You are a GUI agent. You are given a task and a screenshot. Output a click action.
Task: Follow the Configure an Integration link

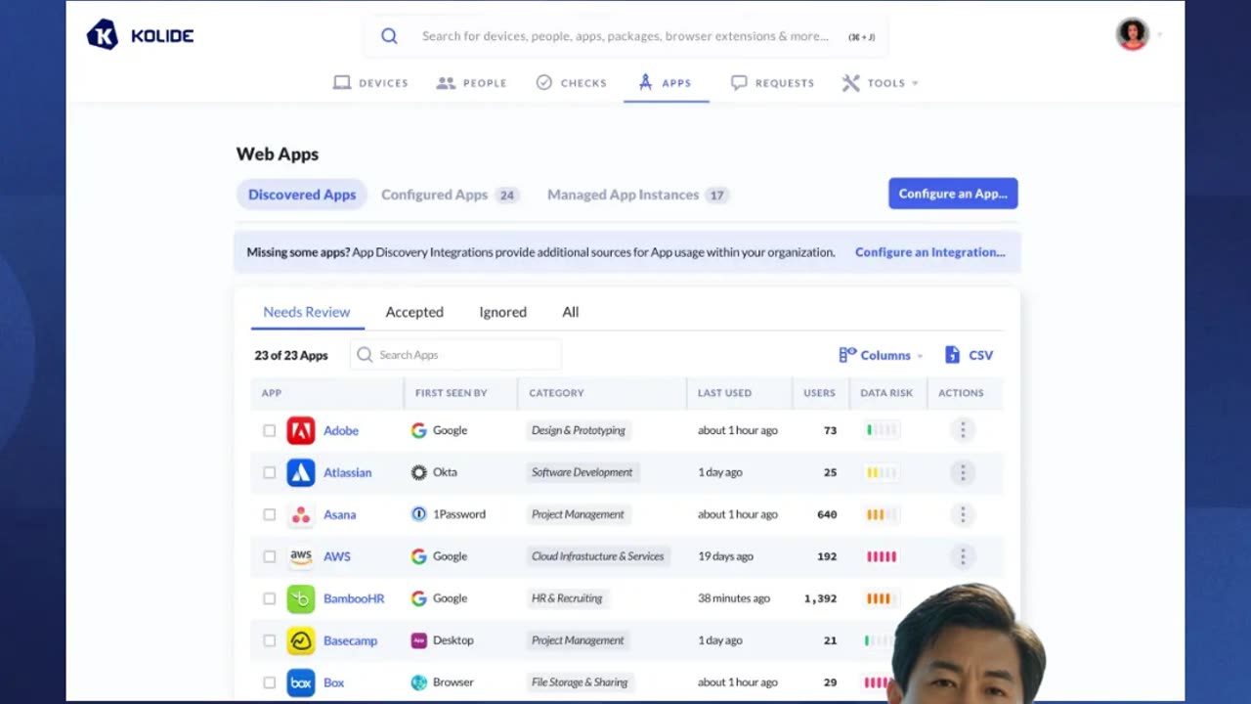coord(930,252)
